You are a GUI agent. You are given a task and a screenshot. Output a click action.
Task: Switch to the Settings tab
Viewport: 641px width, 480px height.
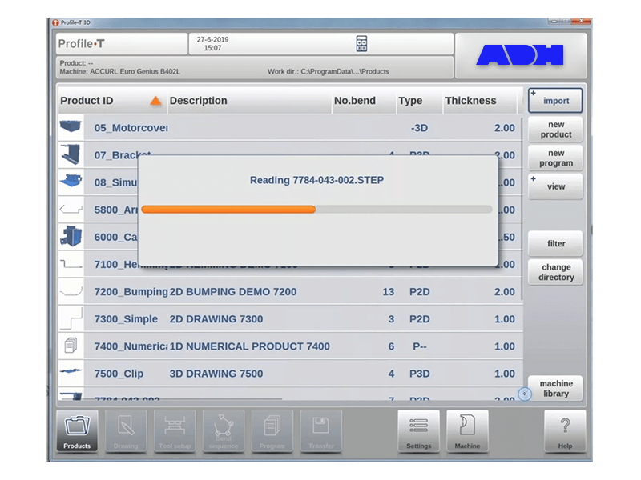pyautogui.click(x=419, y=430)
